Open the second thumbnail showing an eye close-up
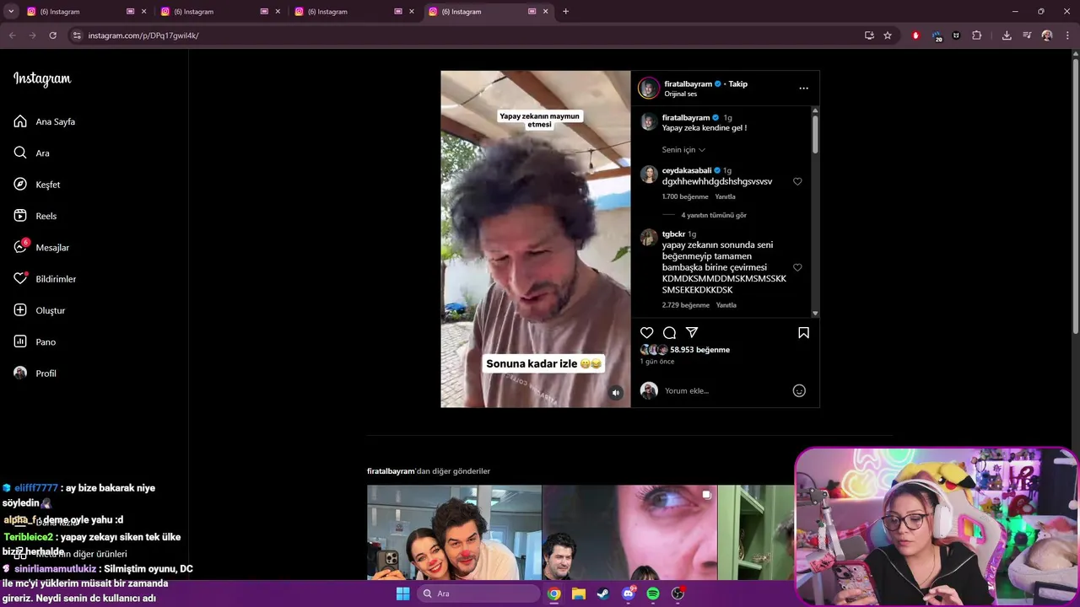This screenshot has width=1080, height=607. (629, 532)
